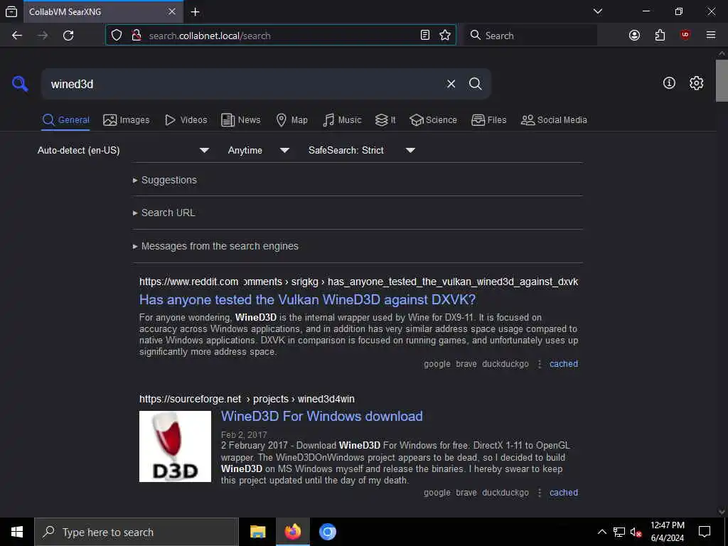Clear the wined3d search query
The width and height of the screenshot is (728, 546).
tap(451, 84)
